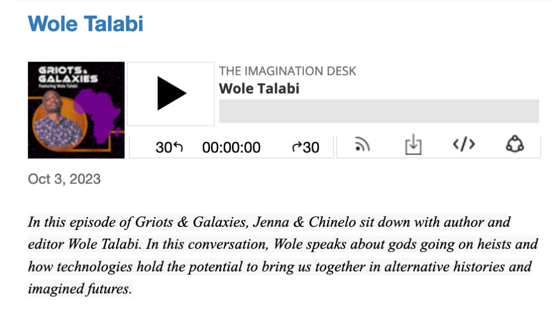Rewind 30 seconds in the player
552x331 pixels.
click(169, 147)
